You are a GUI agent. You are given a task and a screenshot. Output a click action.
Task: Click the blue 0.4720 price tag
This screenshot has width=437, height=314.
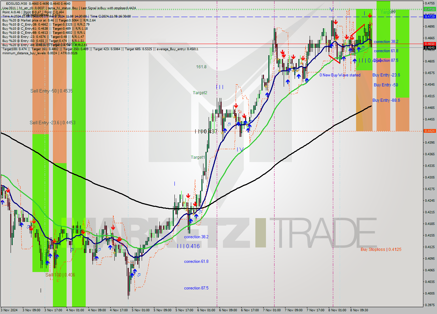tap(429, 16)
